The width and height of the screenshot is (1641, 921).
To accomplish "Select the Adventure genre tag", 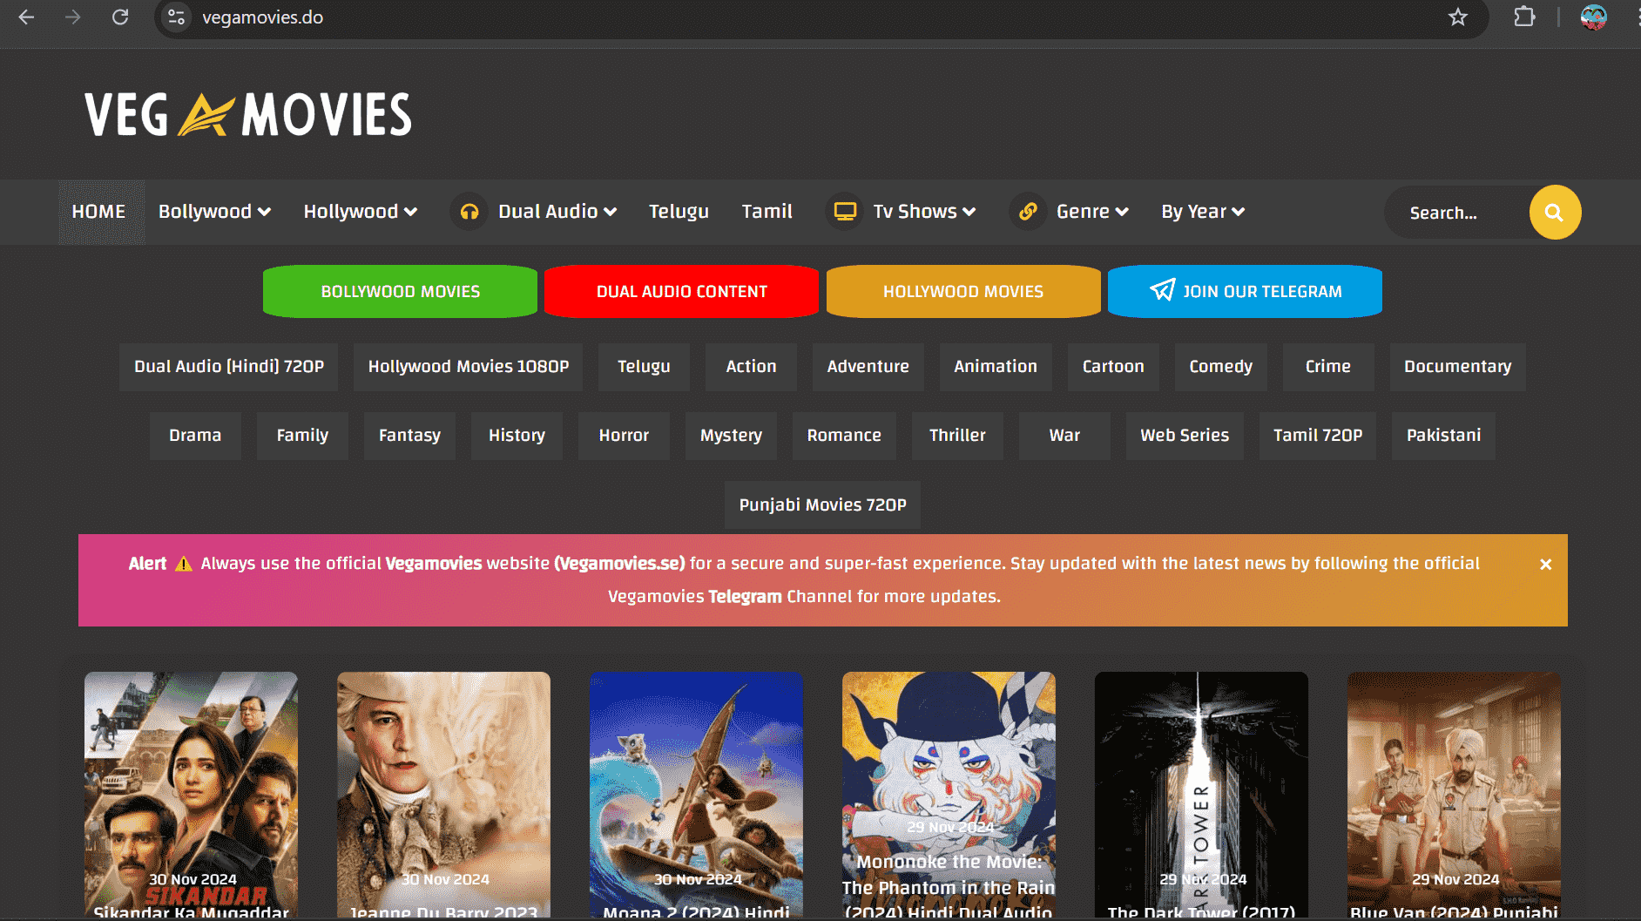I will (x=868, y=367).
